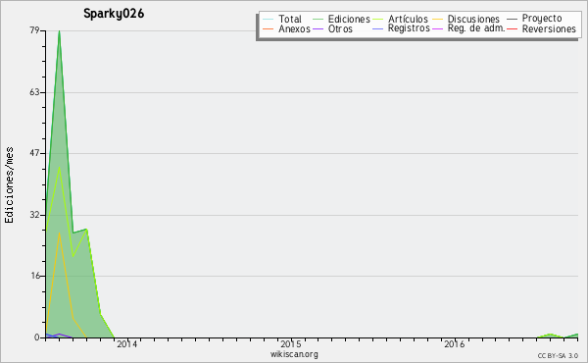Click the y-axis value 79
The height and width of the screenshot is (363, 588).
tap(34, 30)
